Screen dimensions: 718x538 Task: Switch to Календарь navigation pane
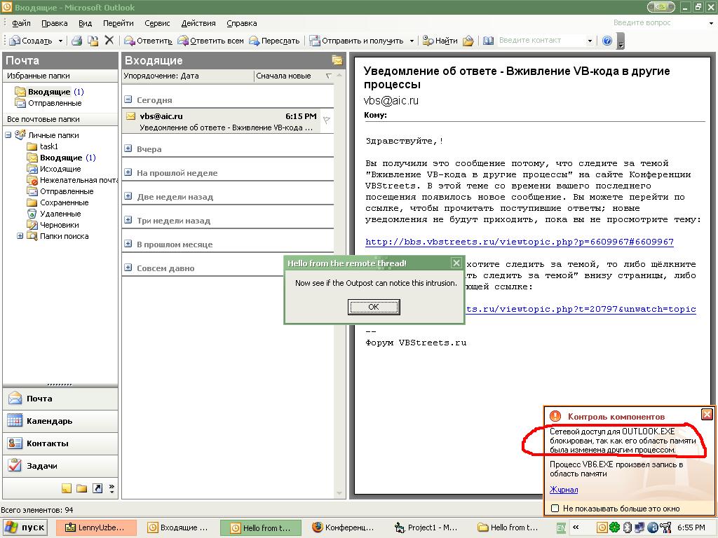(60, 421)
